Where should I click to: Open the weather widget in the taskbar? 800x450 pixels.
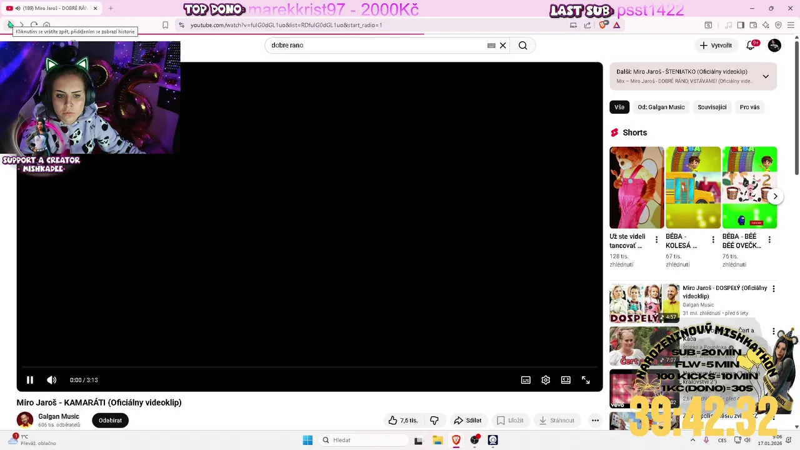tap(31, 440)
